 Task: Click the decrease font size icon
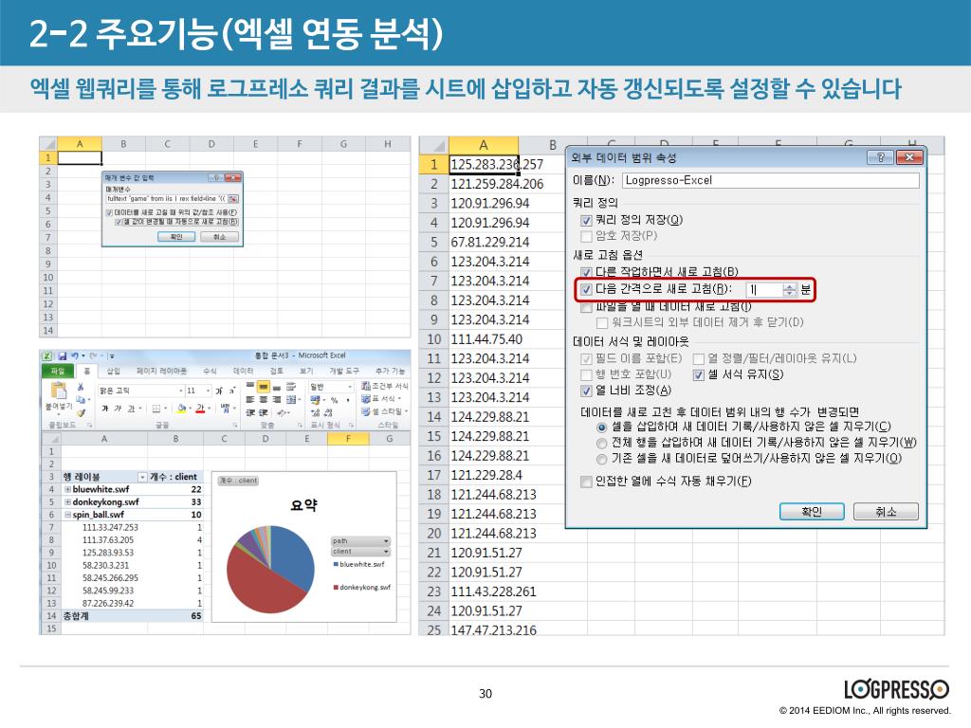point(233,391)
